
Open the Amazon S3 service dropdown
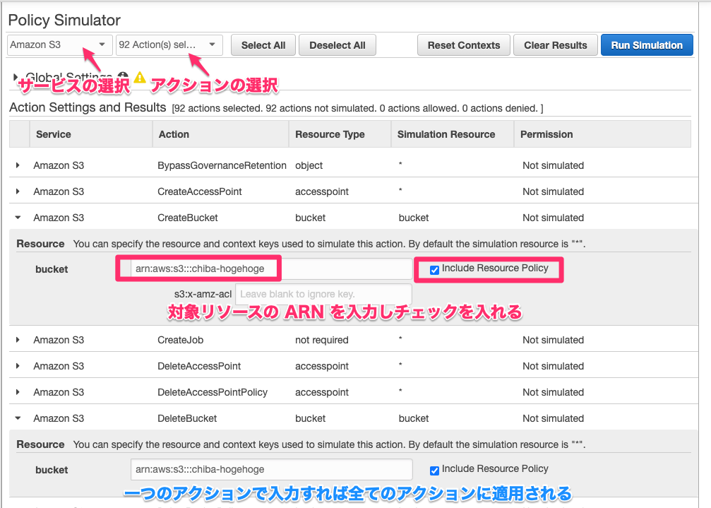(59, 45)
